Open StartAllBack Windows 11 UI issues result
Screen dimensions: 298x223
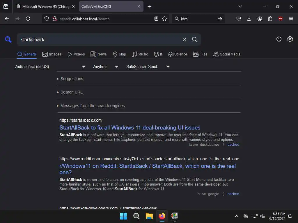coord(130,128)
